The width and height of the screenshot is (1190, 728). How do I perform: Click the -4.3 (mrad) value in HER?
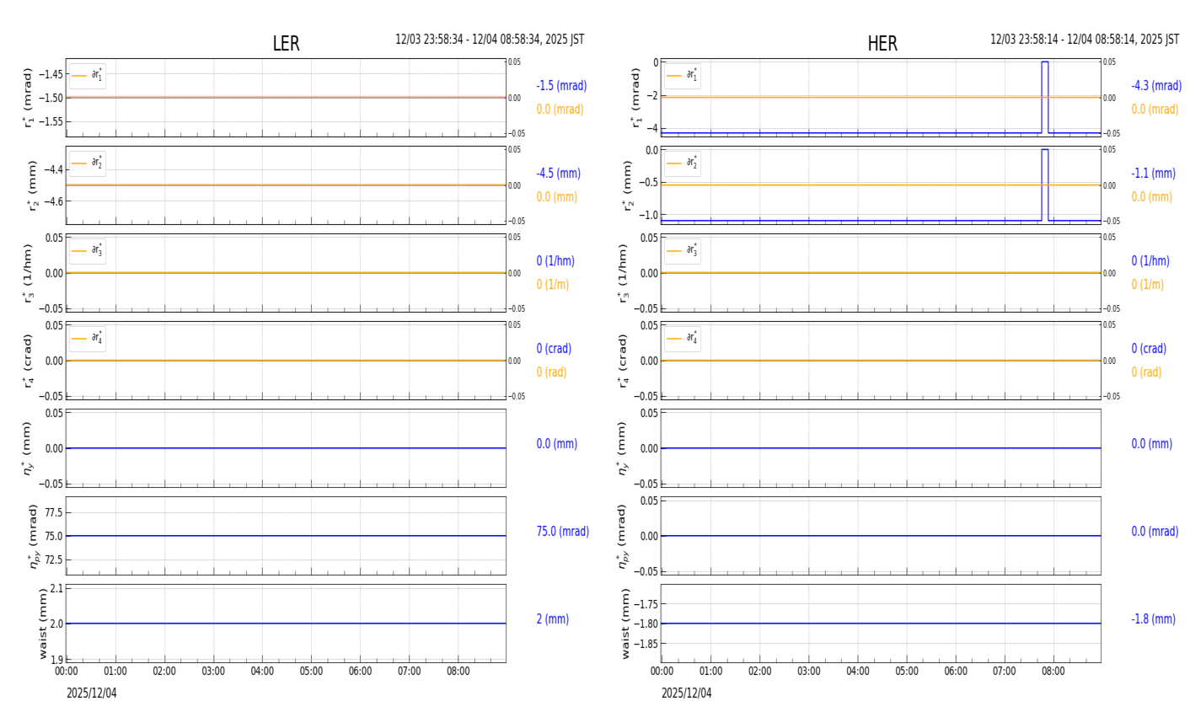click(x=1155, y=86)
